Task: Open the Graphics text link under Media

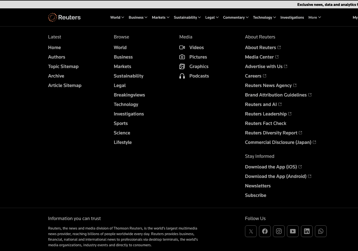Action: [199, 66]
